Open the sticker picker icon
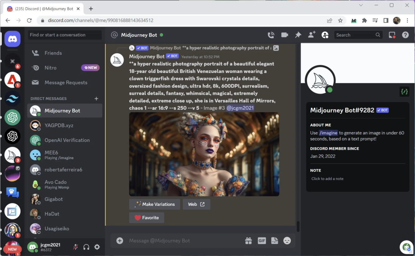Viewport: 415px width, 256px height. [x=274, y=241]
